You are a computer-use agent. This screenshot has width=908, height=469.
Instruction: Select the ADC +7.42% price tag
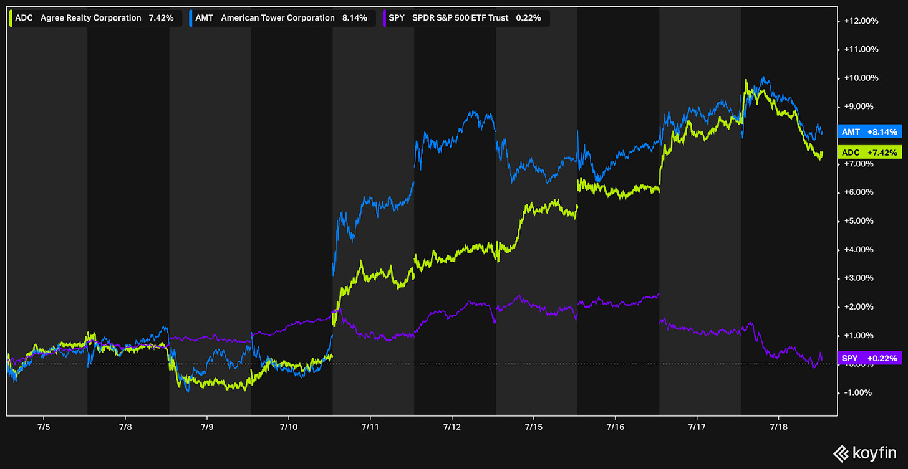tap(869, 153)
